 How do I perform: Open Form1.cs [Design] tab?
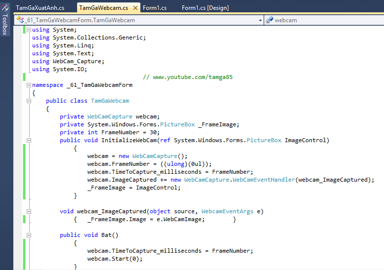[205, 8]
